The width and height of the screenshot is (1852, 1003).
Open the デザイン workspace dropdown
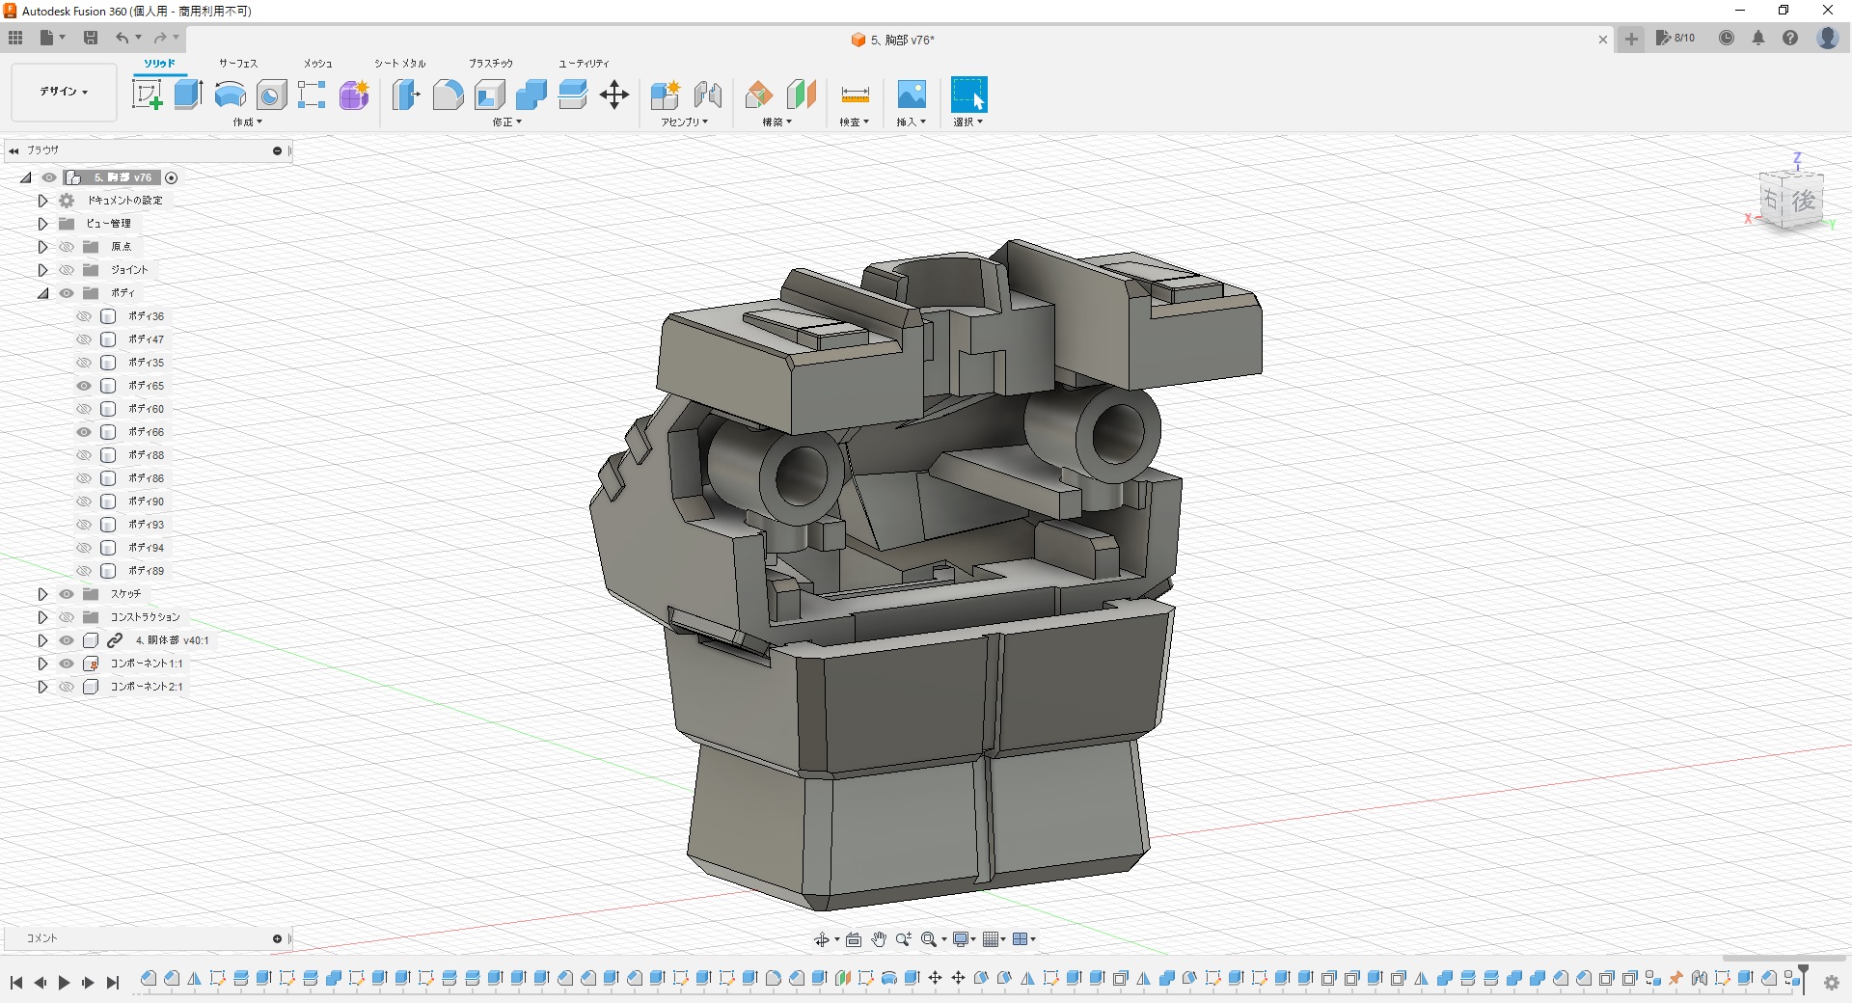(64, 92)
